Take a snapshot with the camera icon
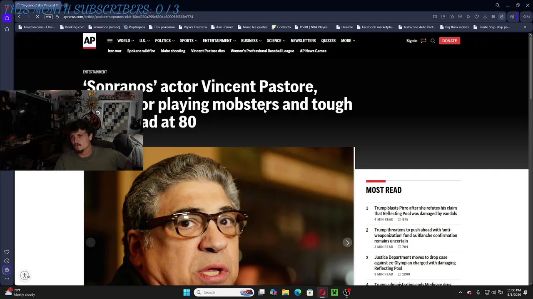This screenshot has width=533, height=299. (x=451, y=17)
